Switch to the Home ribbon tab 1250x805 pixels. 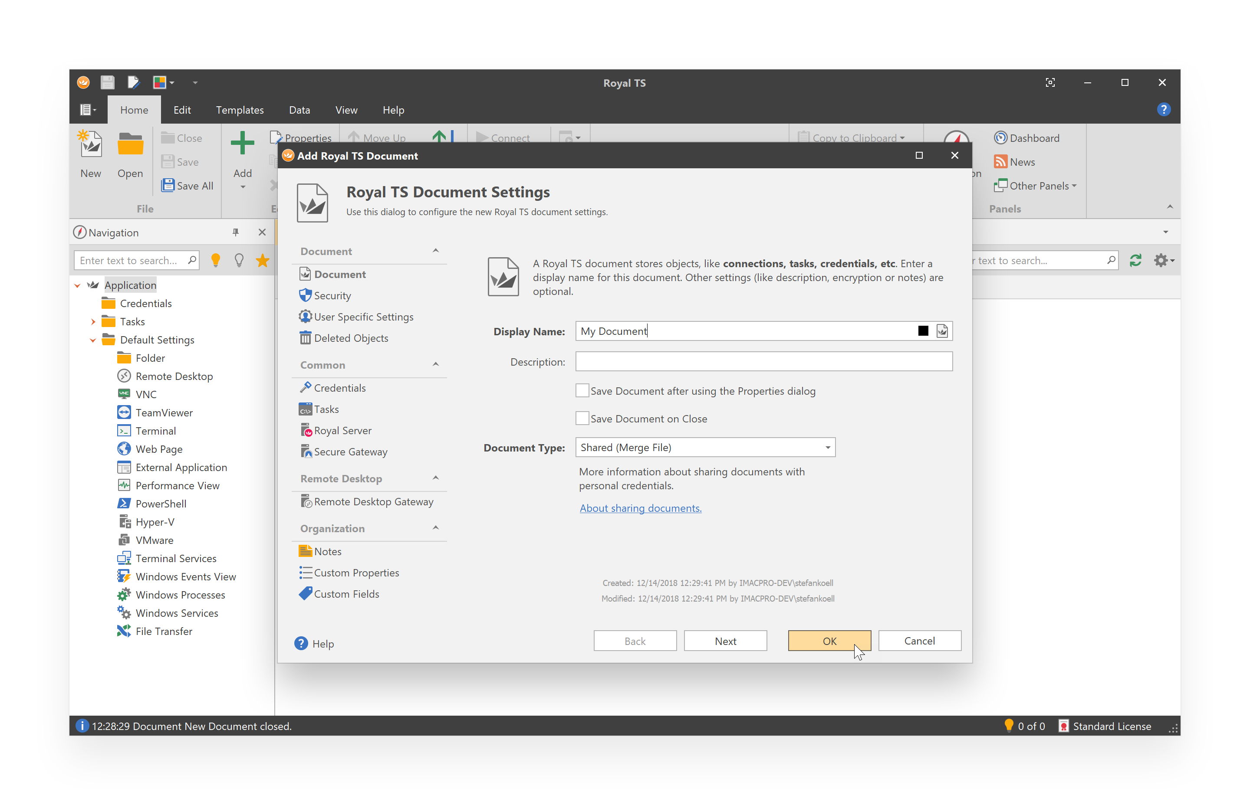point(135,110)
